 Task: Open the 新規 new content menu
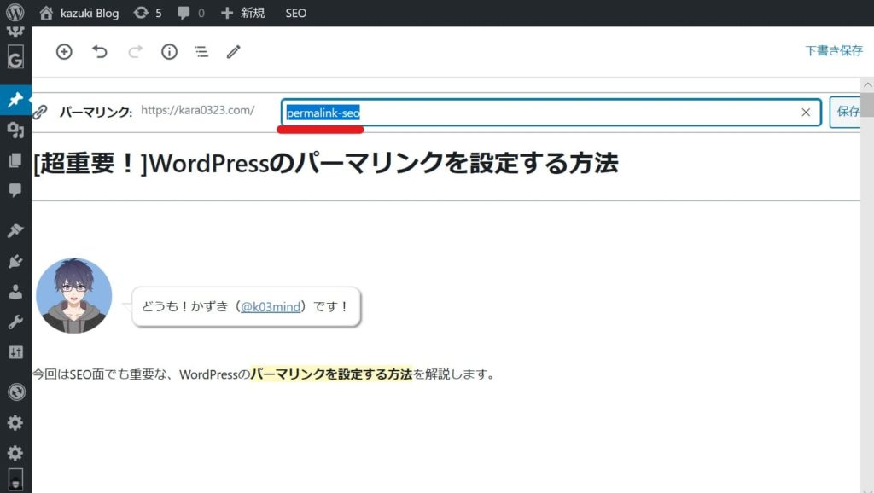(242, 13)
